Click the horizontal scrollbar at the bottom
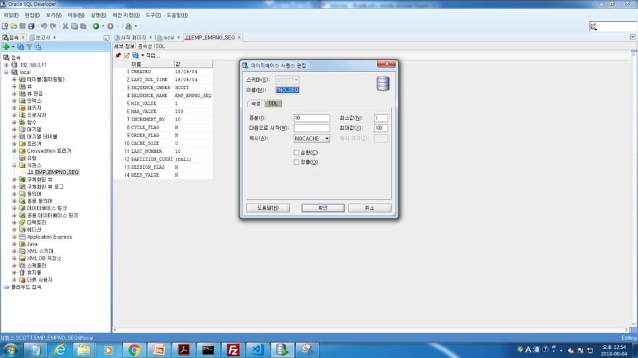The image size is (638, 358). point(371,330)
